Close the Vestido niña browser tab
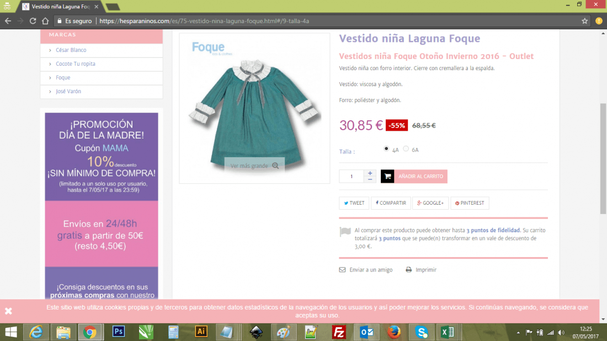 coord(96,7)
